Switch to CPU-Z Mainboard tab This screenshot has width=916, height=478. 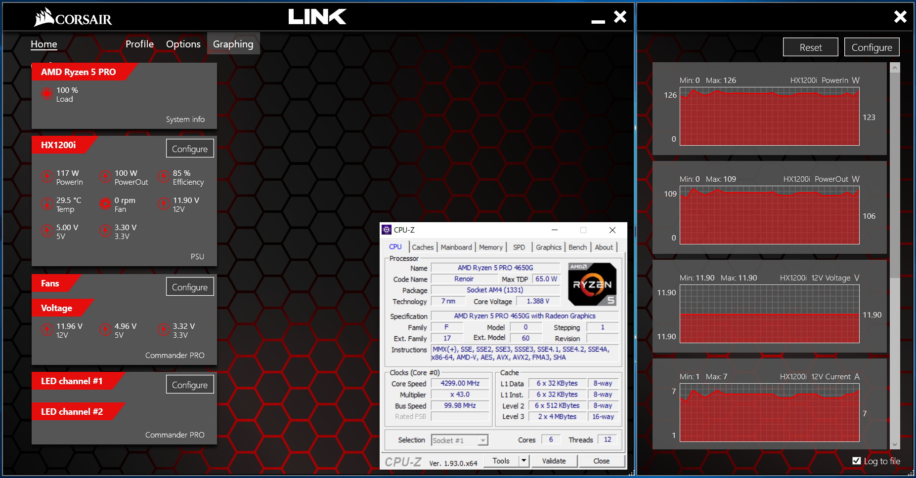[456, 247]
